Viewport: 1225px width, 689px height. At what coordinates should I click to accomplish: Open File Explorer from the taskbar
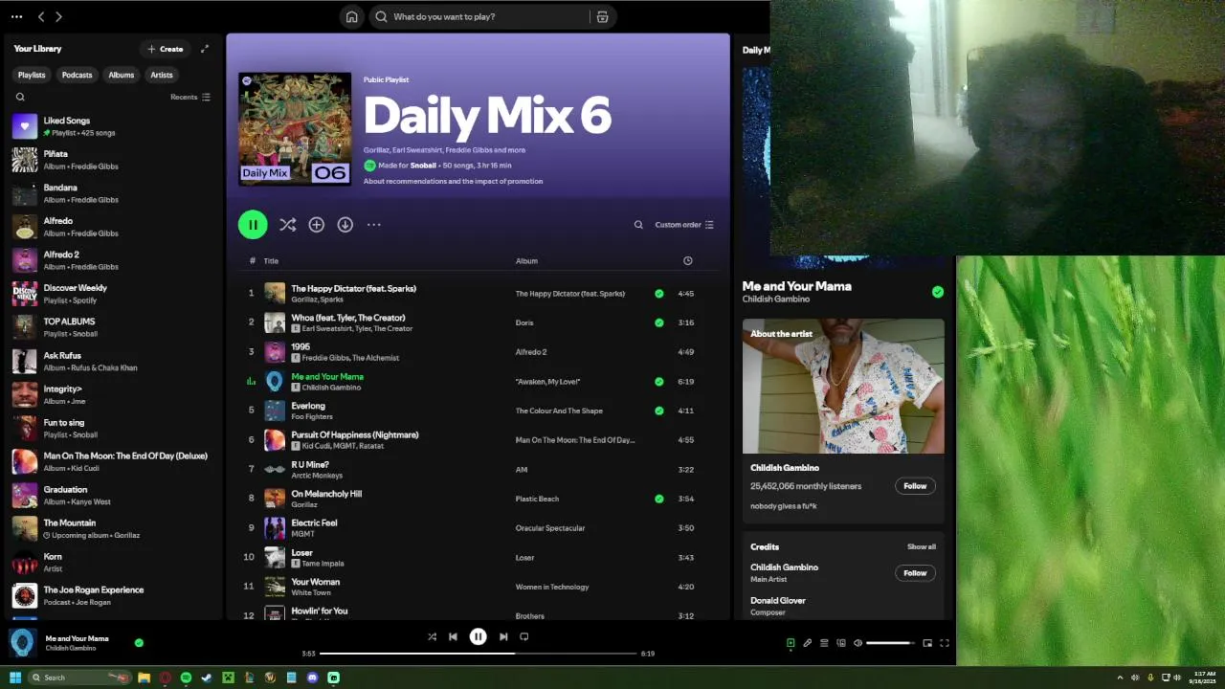[x=144, y=678]
